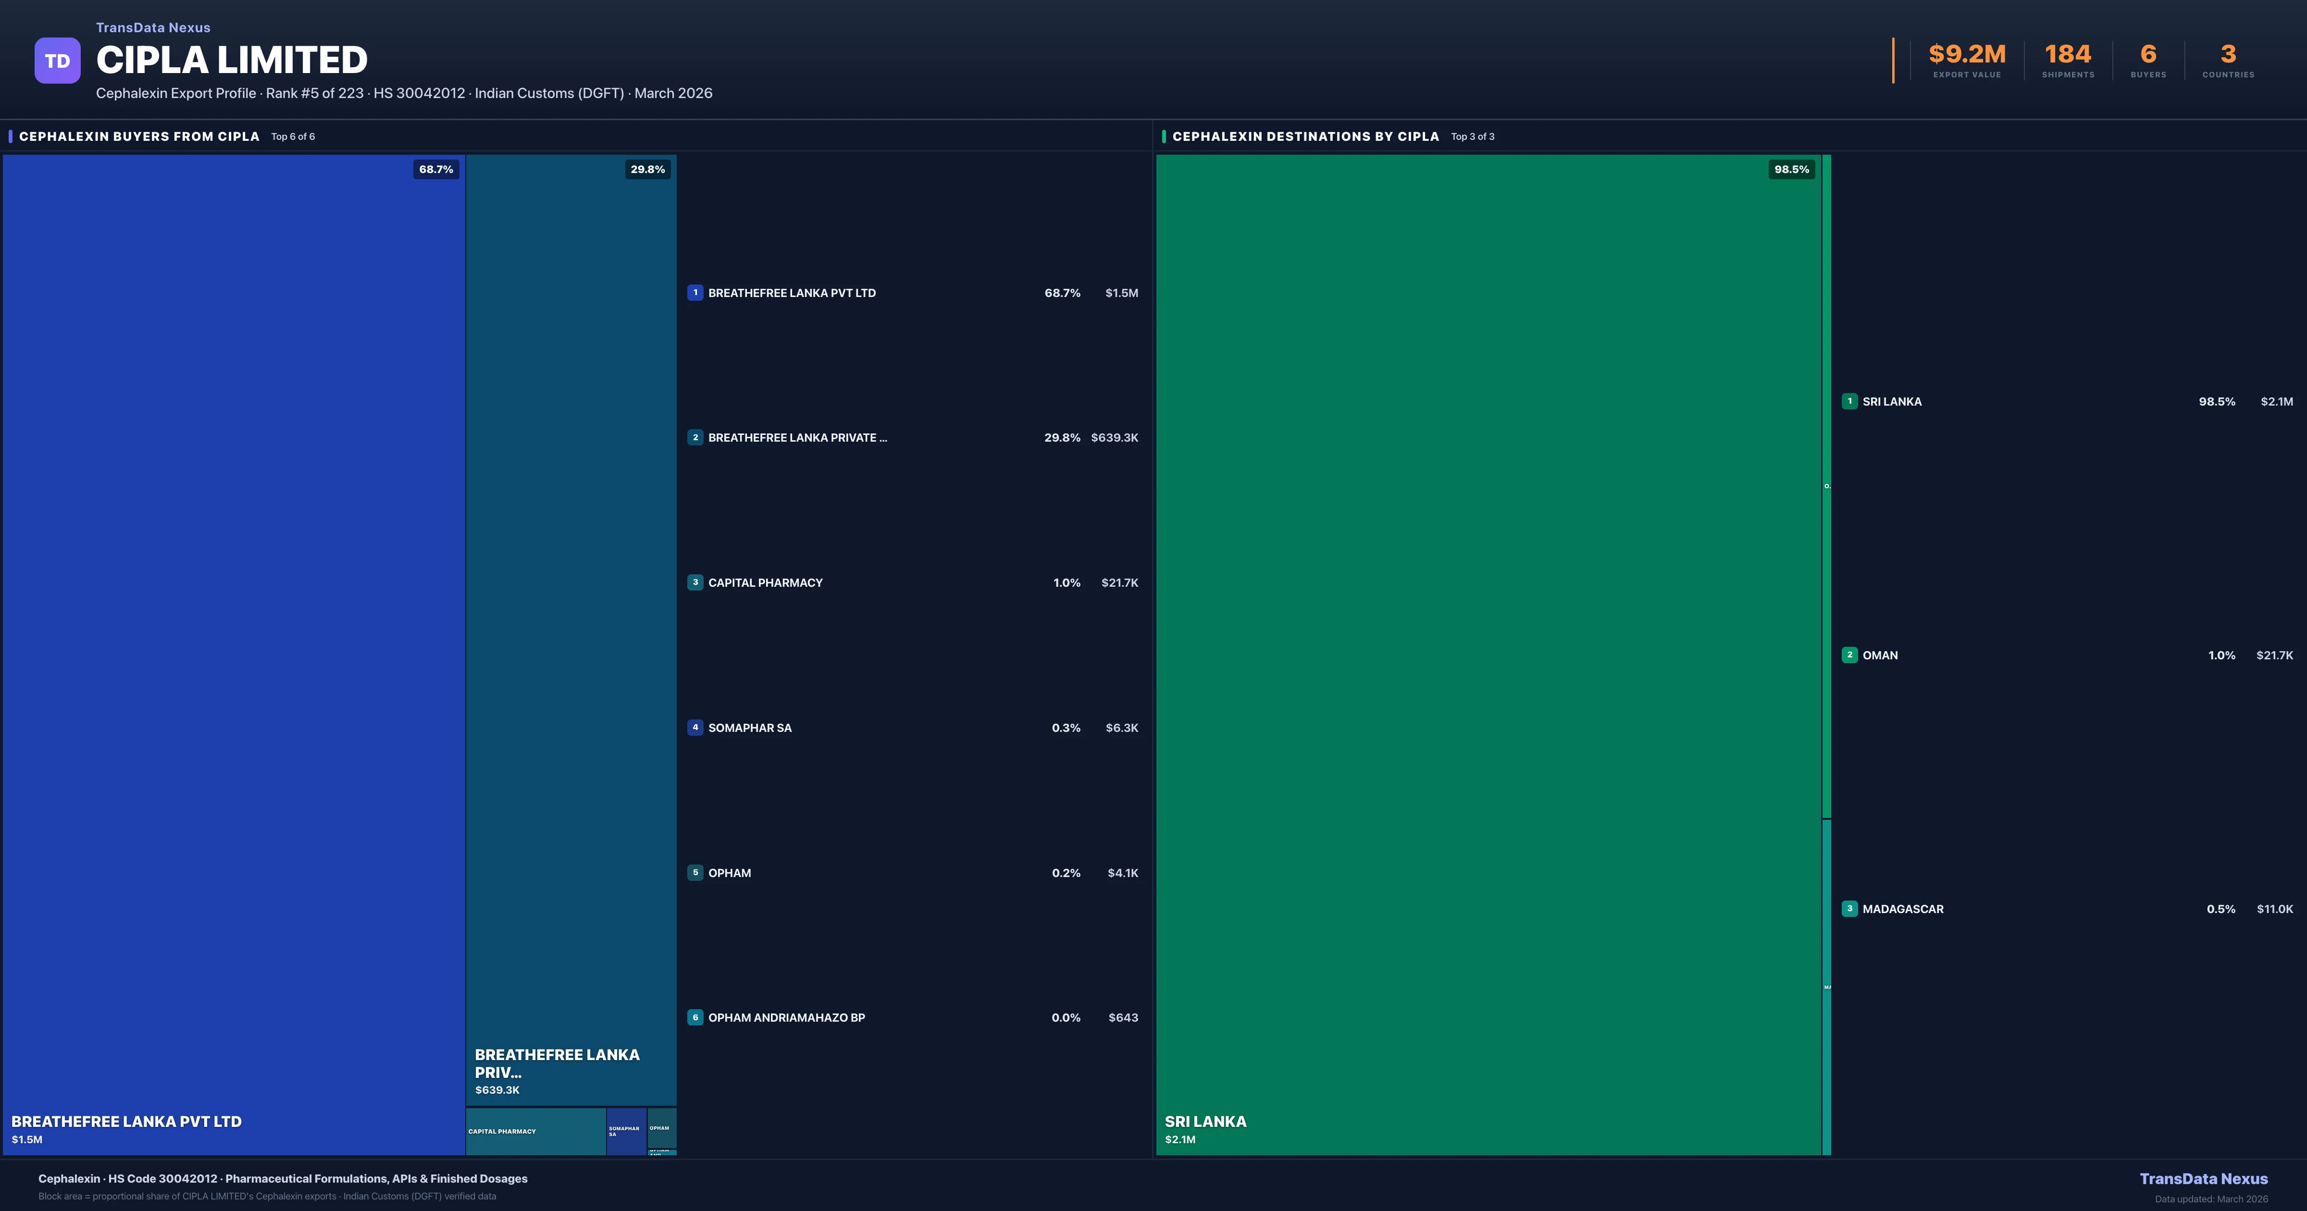This screenshot has height=1211, width=2307.
Task: Select the Breathefree Lanka Priv treemap block
Action: [x=571, y=627]
